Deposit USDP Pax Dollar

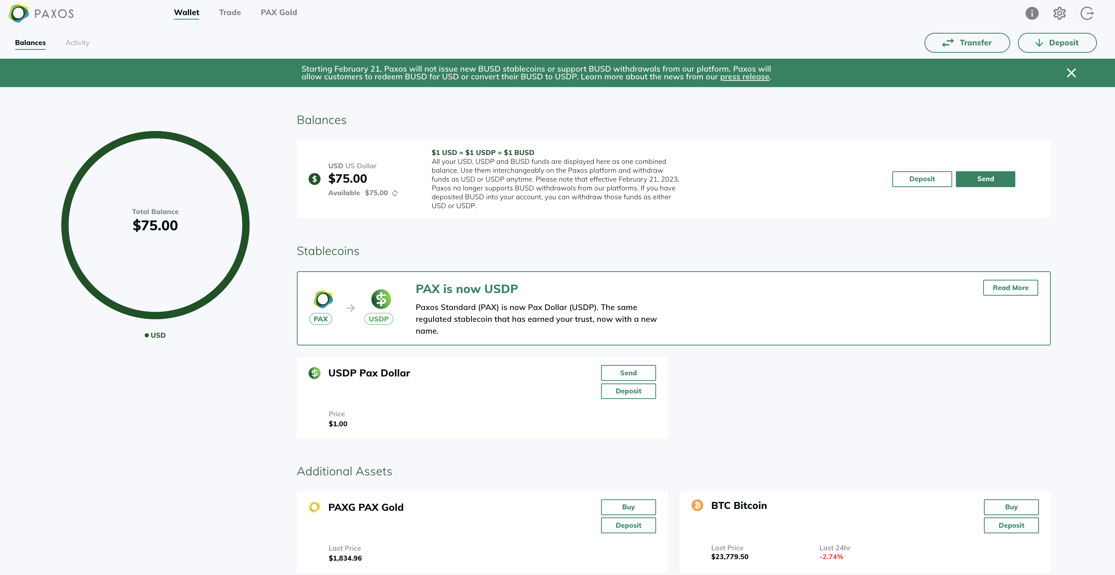pyautogui.click(x=628, y=391)
